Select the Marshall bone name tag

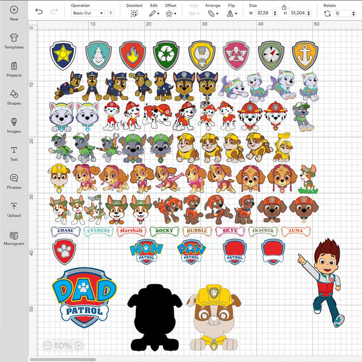[132, 231]
